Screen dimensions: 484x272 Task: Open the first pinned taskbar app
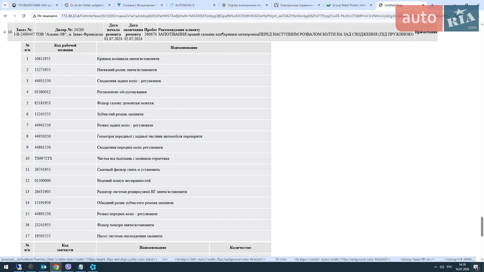click(x=19, y=267)
